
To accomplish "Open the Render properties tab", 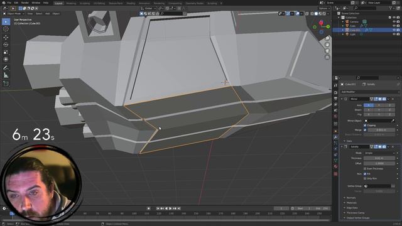I will (335, 92).
